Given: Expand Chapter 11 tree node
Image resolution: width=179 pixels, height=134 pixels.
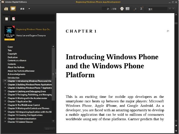Looking at the screenshot, I should click(5, 115).
